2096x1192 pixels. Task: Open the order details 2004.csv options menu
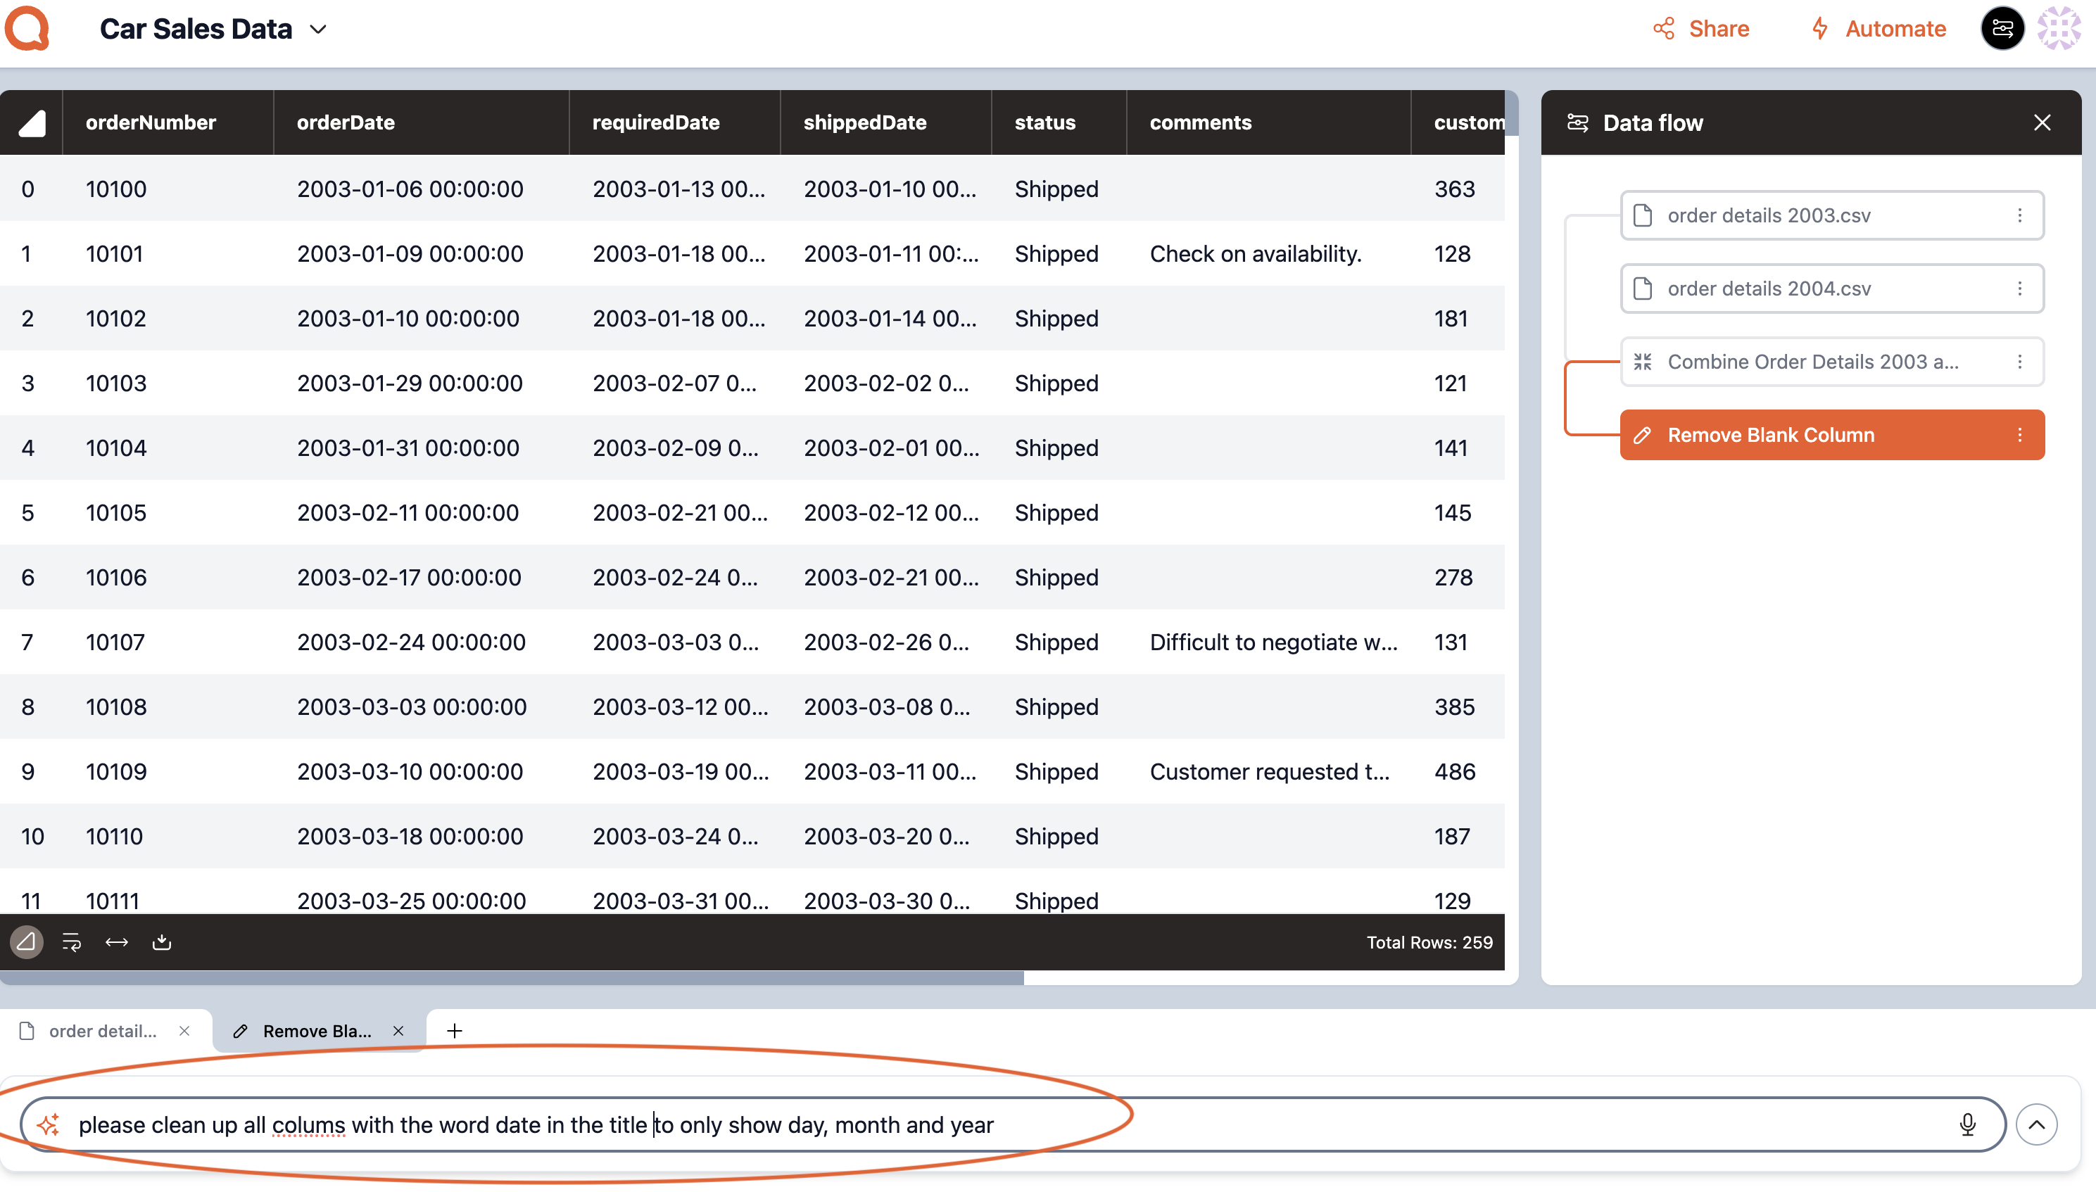(2020, 288)
